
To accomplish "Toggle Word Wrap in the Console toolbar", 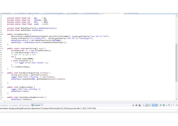I will pyautogui.click(x=150, y=105).
